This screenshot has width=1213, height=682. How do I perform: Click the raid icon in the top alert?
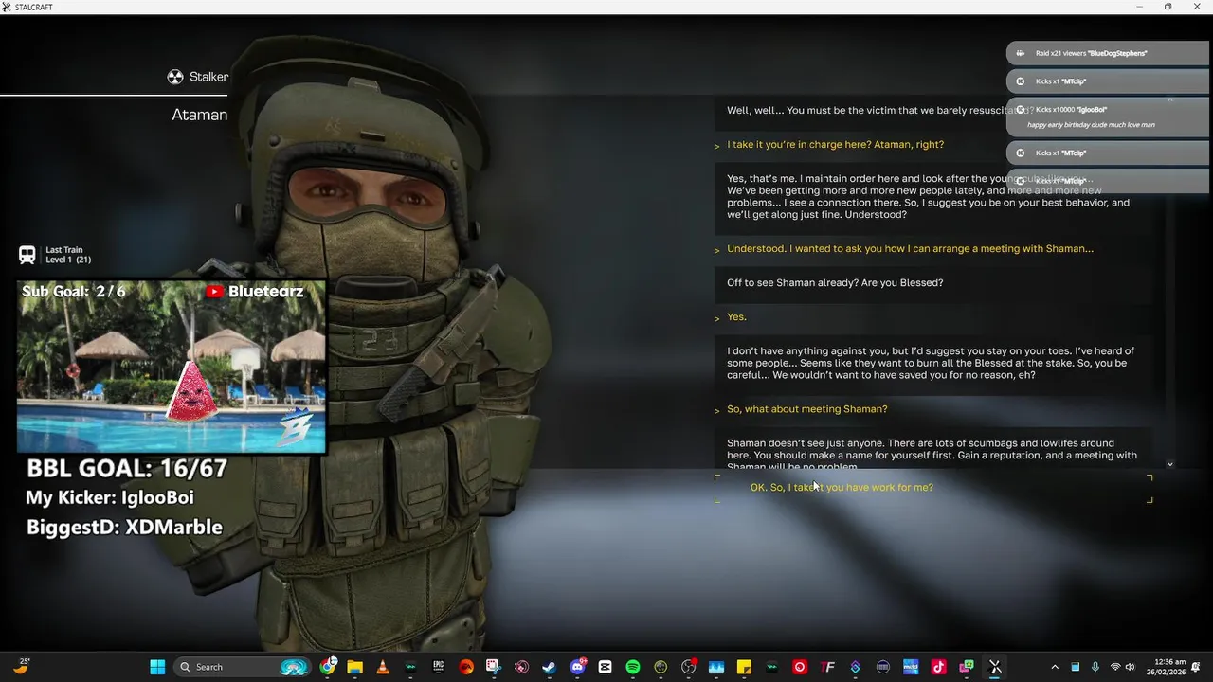pyautogui.click(x=1021, y=53)
